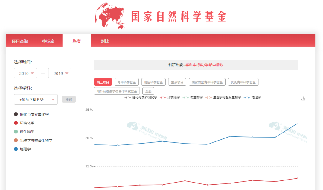Click the last point on red 环境化学 line
Screen dimensions: 323x190
pos(298,178)
